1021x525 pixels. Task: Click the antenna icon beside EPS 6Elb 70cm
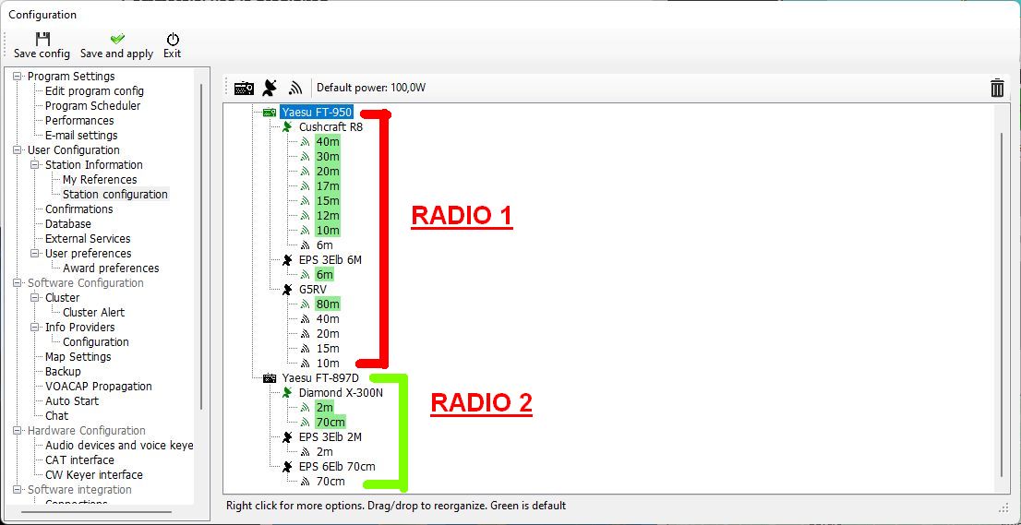tap(286, 467)
